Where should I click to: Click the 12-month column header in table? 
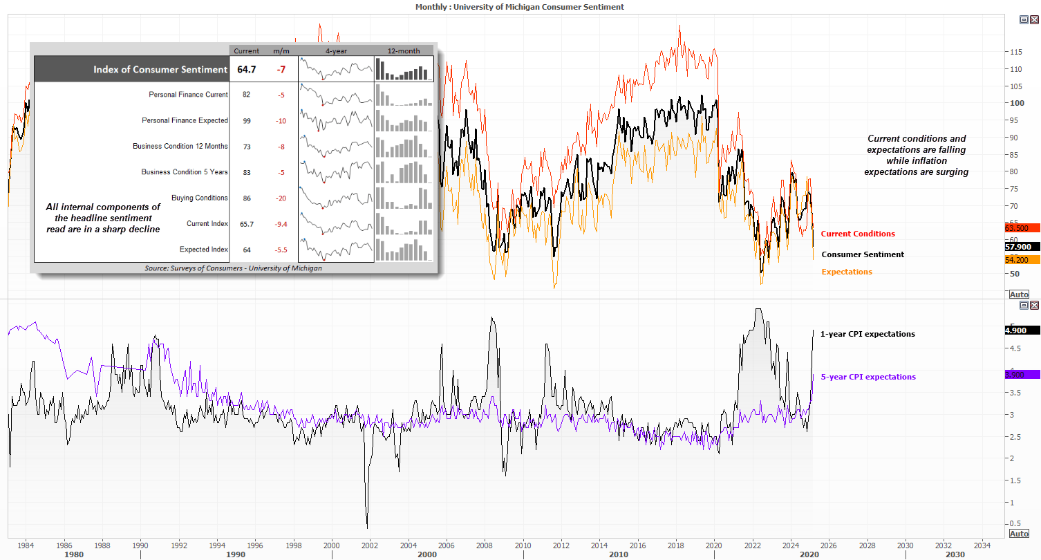pyautogui.click(x=404, y=50)
